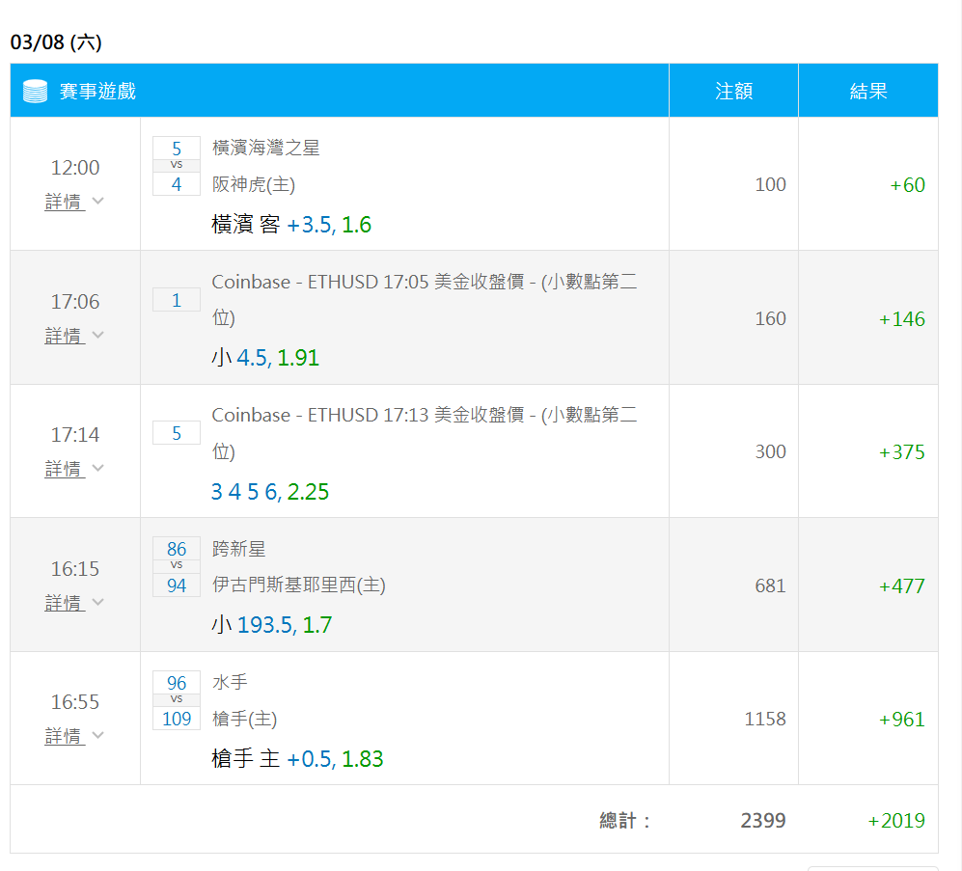Select the 槍手 主 +0.5, 1.83 bet line
Image resolution: width=962 pixels, height=871 pixels.
[297, 759]
